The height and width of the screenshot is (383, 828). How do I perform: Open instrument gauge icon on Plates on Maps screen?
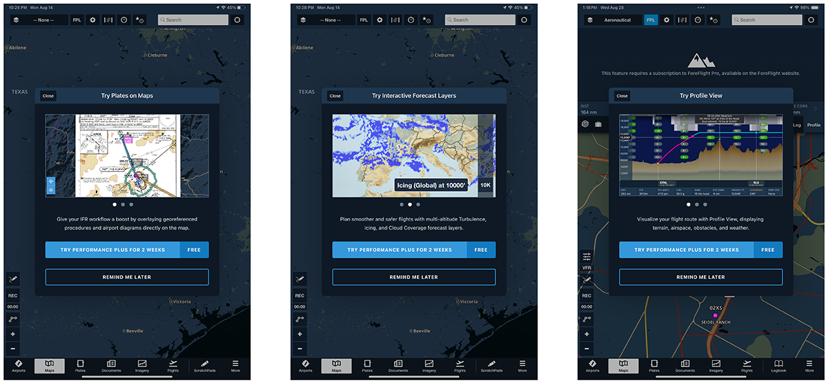tap(123, 20)
